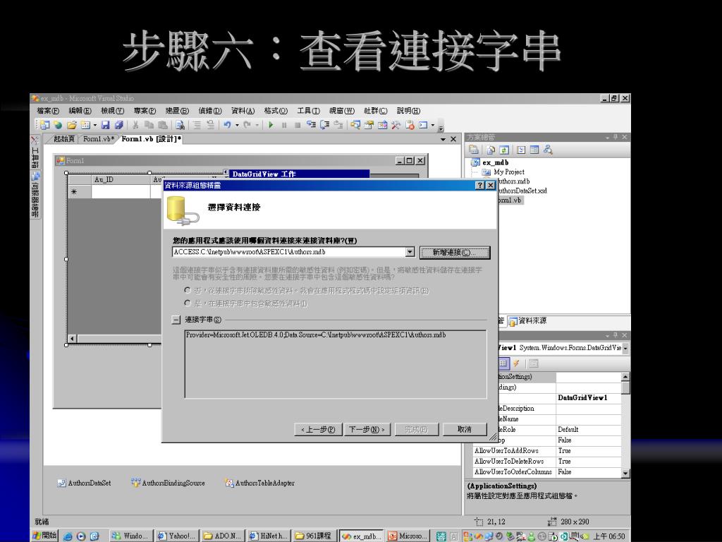Open the Data (資料) menu
This screenshot has height=542, width=722.
click(243, 111)
